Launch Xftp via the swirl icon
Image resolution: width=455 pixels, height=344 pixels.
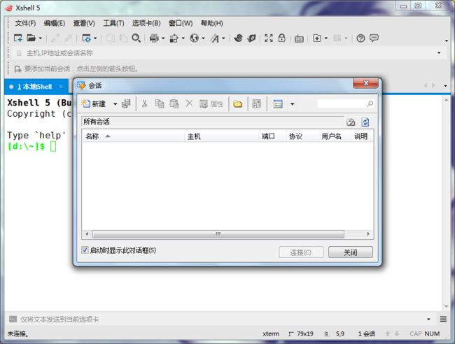238,38
